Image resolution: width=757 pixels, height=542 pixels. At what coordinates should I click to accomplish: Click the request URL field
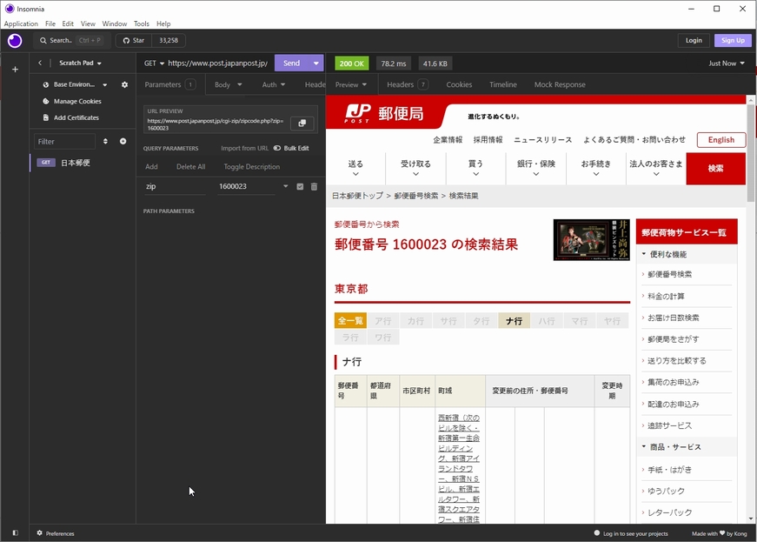click(218, 64)
